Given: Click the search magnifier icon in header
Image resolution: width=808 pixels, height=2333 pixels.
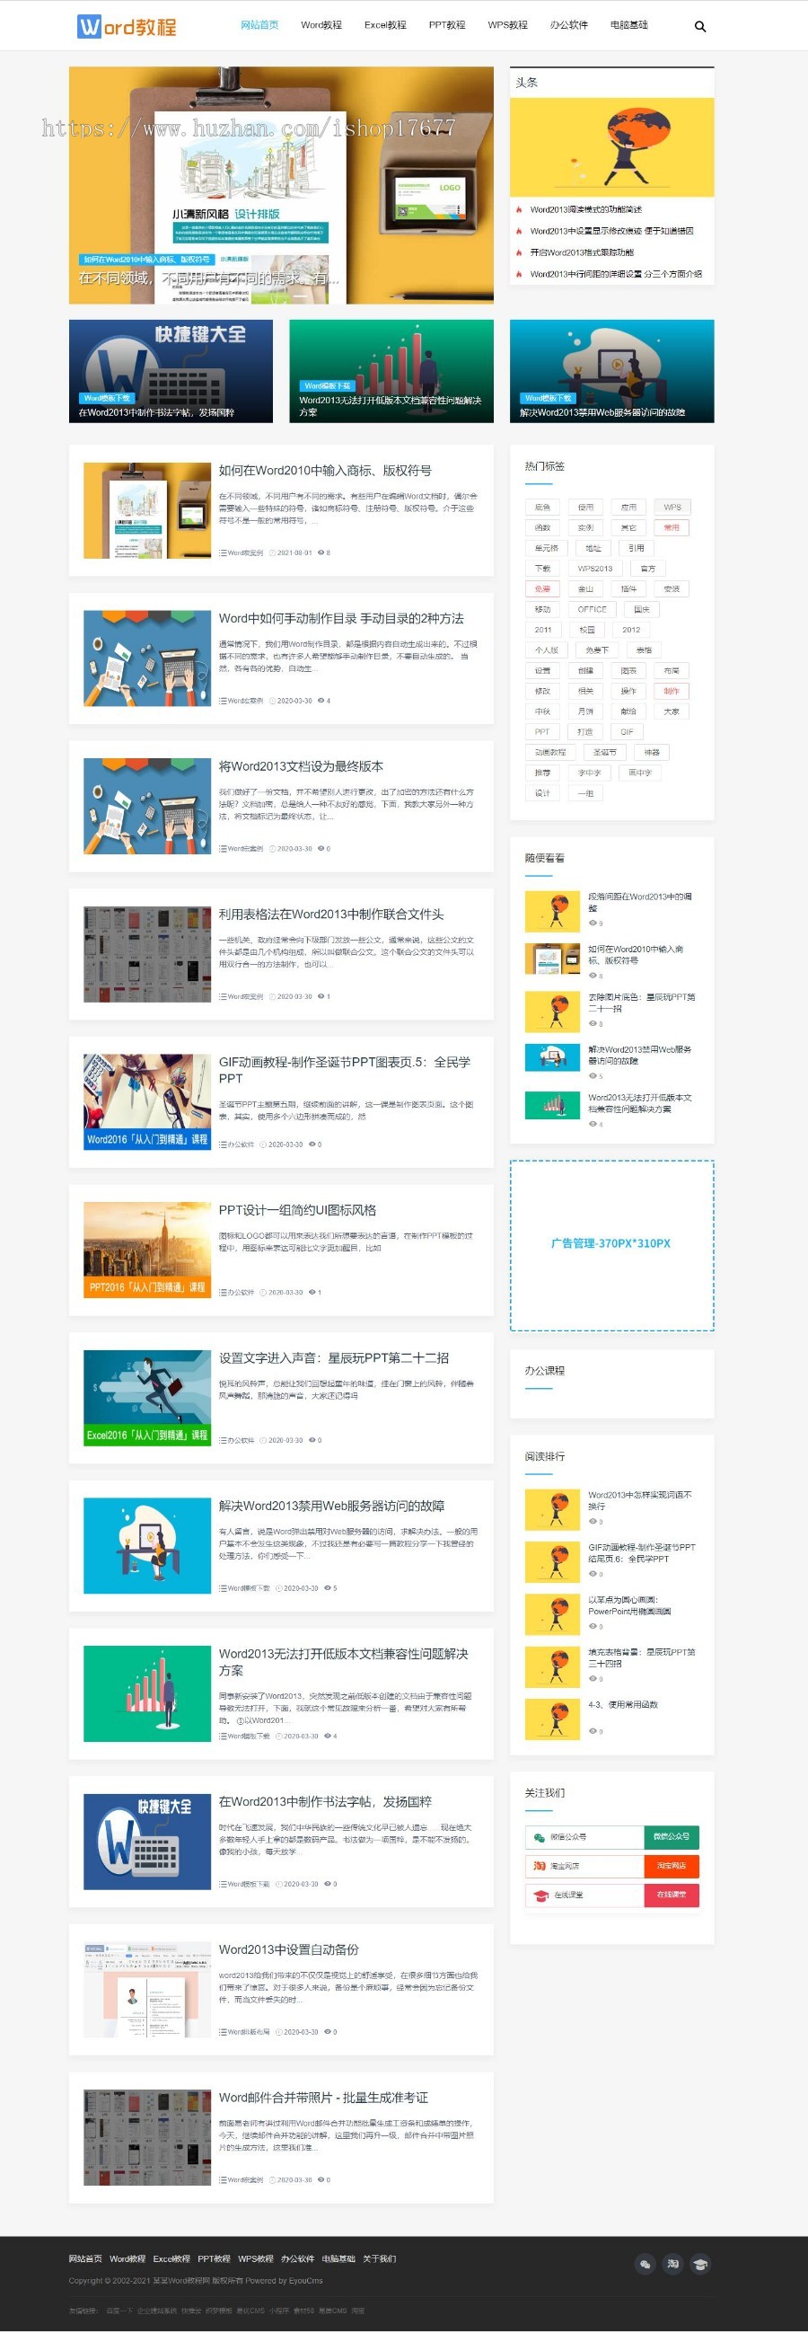Looking at the screenshot, I should pyautogui.click(x=699, y=26).
